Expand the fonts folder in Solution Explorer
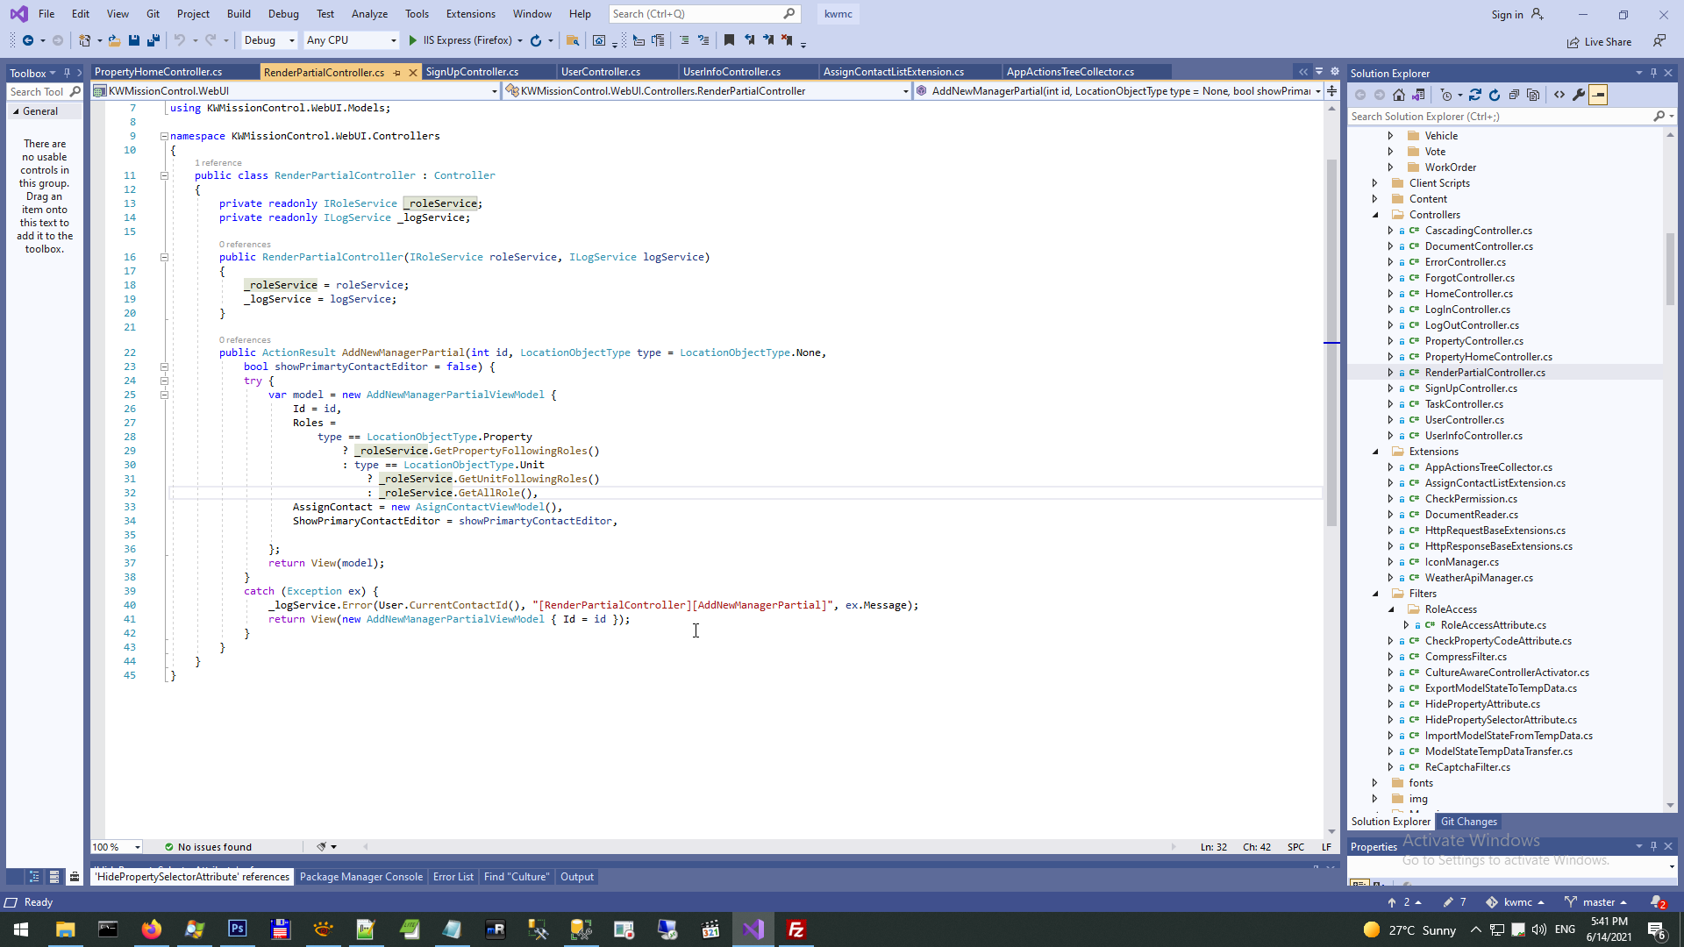The image size is (1684, 947). click(1374, 783)
